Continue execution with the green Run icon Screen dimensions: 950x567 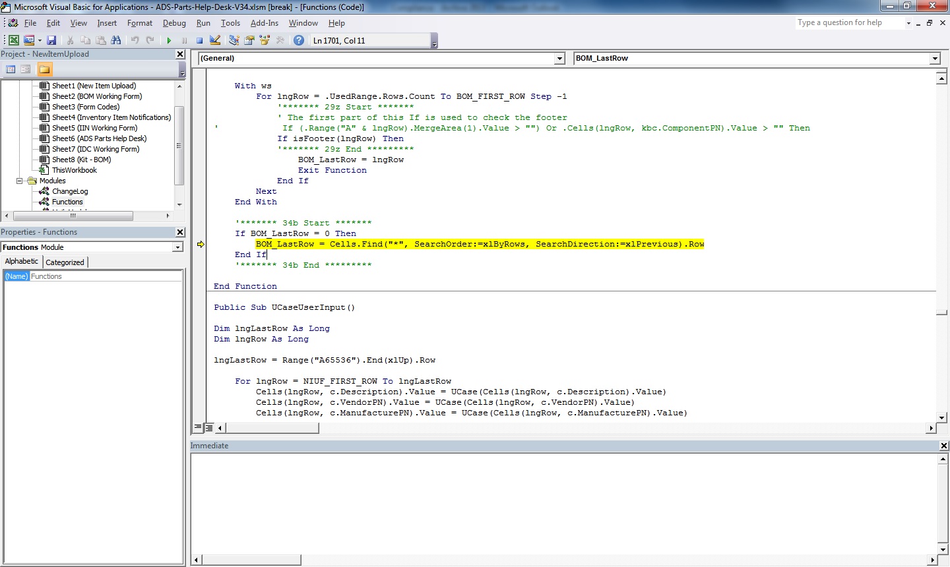[x=169, y=40]
